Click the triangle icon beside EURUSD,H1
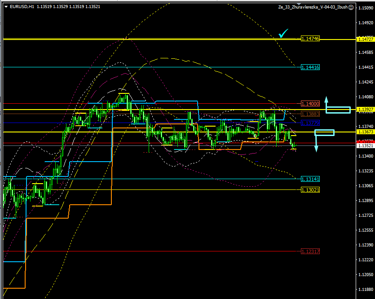Viewport: 375px width, 299px height. [x=6, y=7]
